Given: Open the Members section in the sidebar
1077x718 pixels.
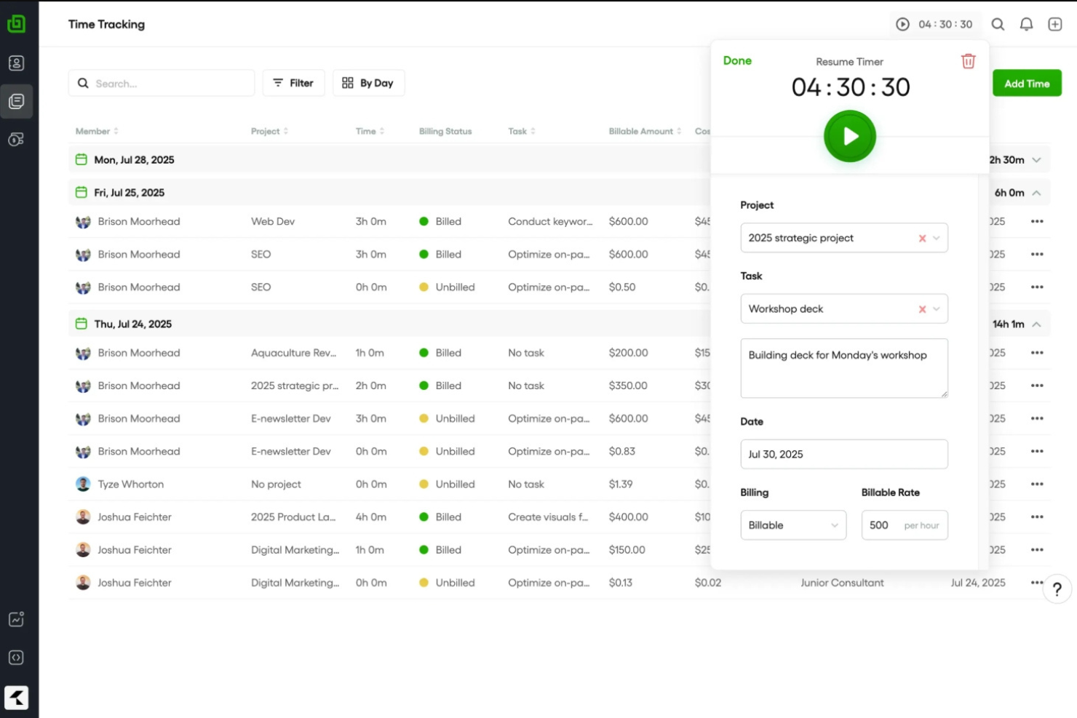Looking at the screenshot, I should coord(16,63).
